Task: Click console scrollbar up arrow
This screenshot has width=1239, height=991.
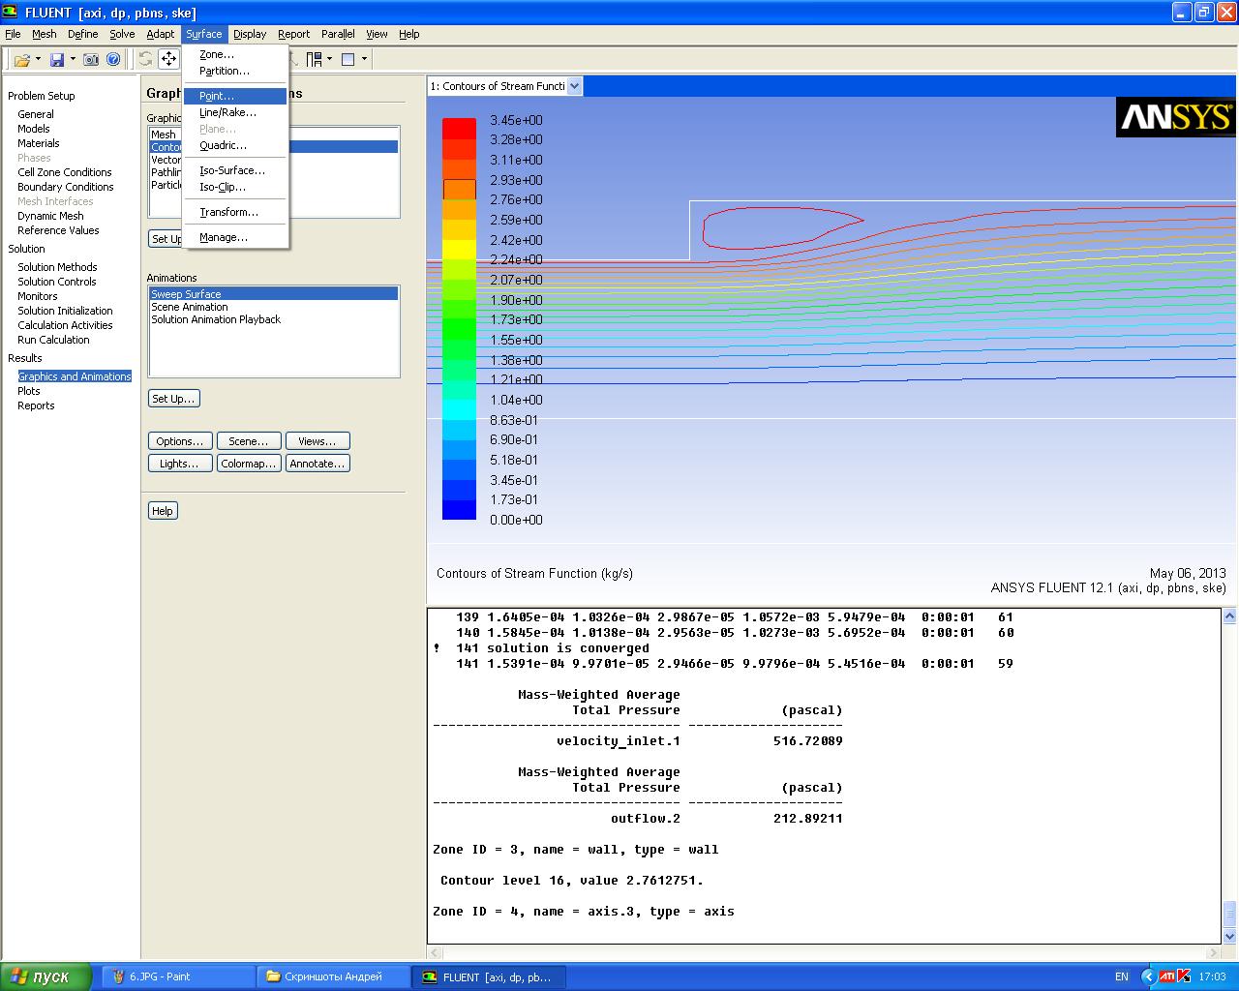Action: tap(1230, 616)
